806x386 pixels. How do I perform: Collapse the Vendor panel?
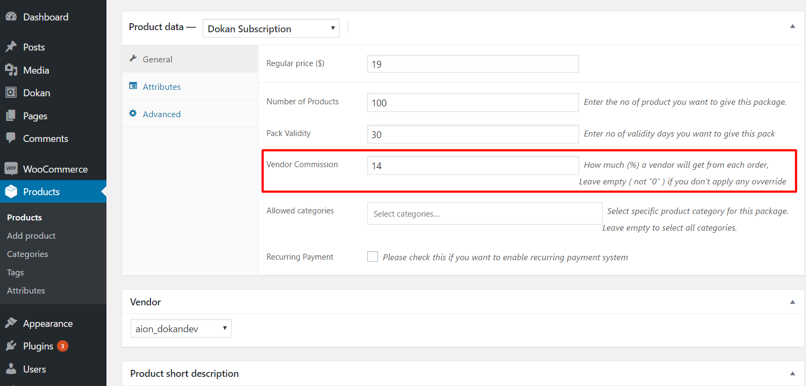[792, 302]
